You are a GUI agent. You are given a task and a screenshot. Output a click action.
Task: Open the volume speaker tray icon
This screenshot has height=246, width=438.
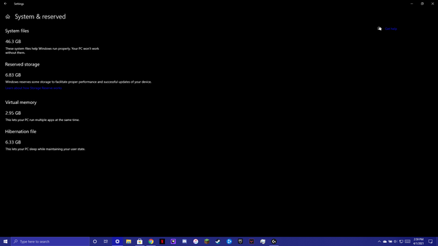396,241
